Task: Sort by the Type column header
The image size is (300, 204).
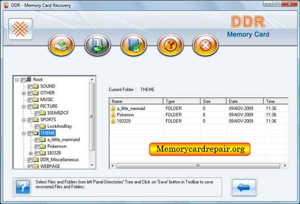Action: coord(181,101)
